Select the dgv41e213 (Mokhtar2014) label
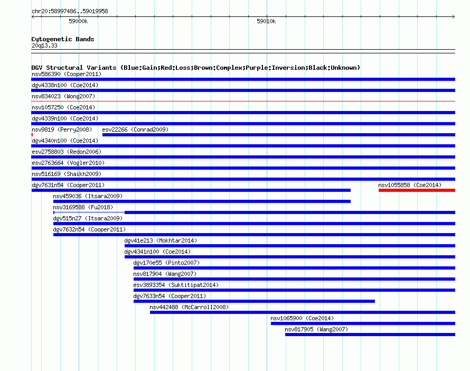 [x=161, y=240]
